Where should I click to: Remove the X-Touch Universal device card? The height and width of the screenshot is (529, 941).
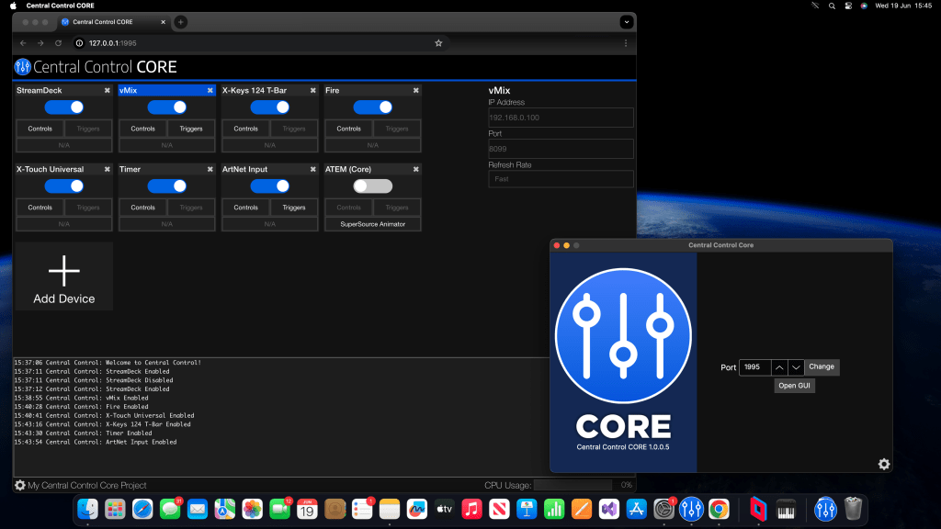[108, 170]
